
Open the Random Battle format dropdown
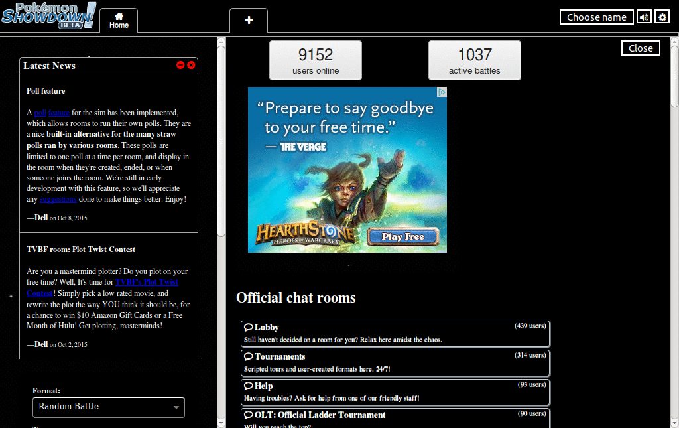click(109, 407)
